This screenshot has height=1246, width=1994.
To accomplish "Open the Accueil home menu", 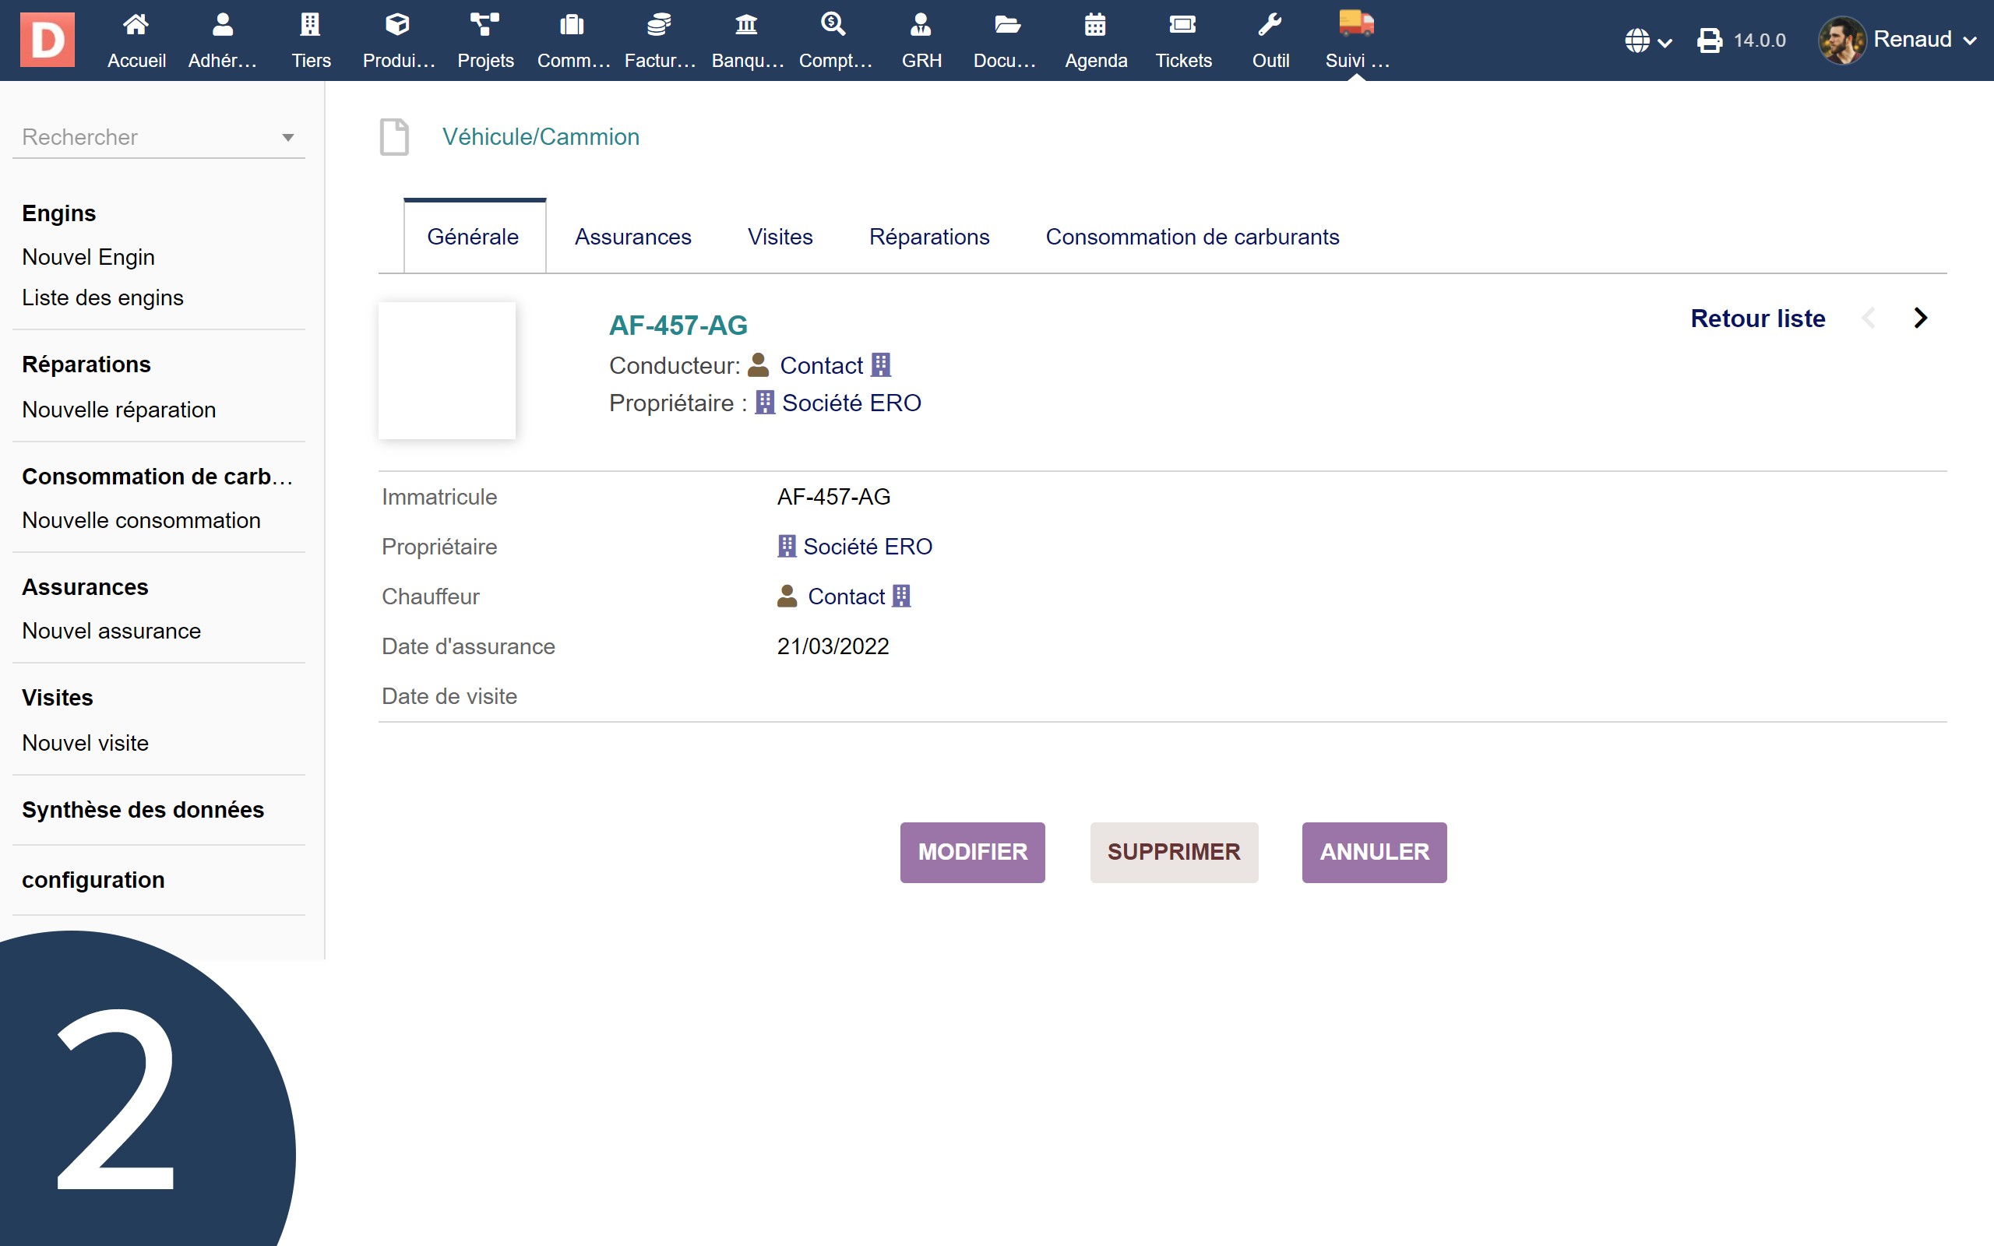I will [136, 40].
